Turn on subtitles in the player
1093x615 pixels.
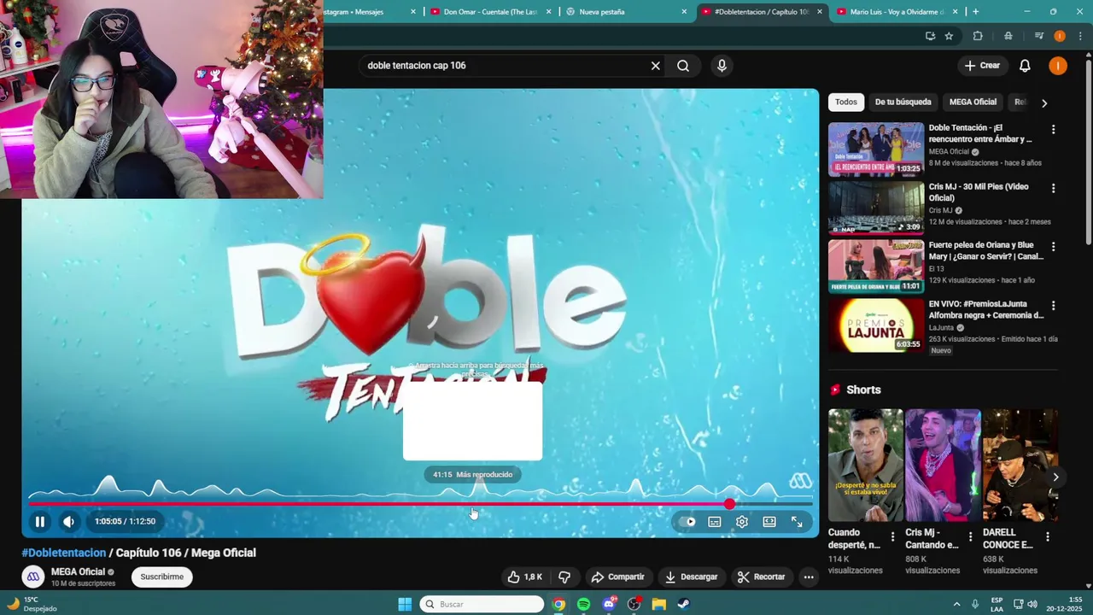(x=715, y=522)
